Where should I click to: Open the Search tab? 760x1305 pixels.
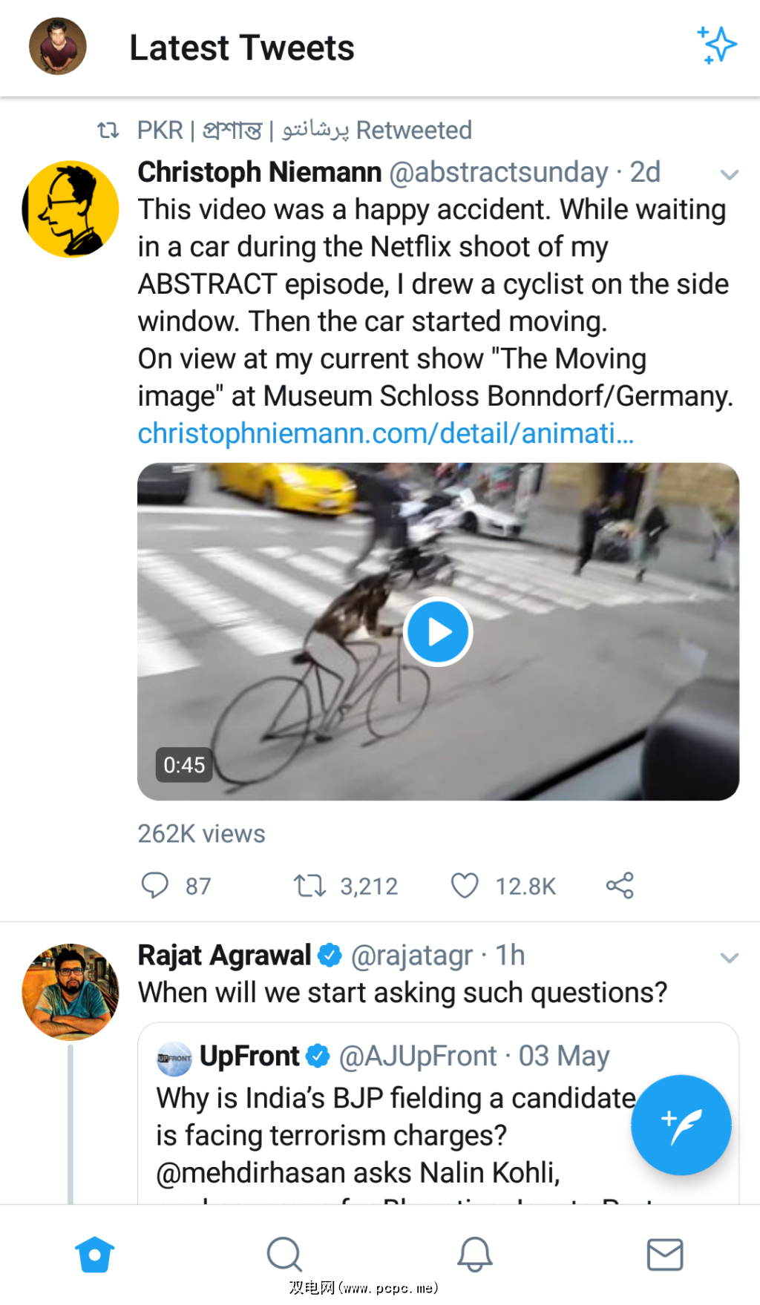click(284, 1255)
